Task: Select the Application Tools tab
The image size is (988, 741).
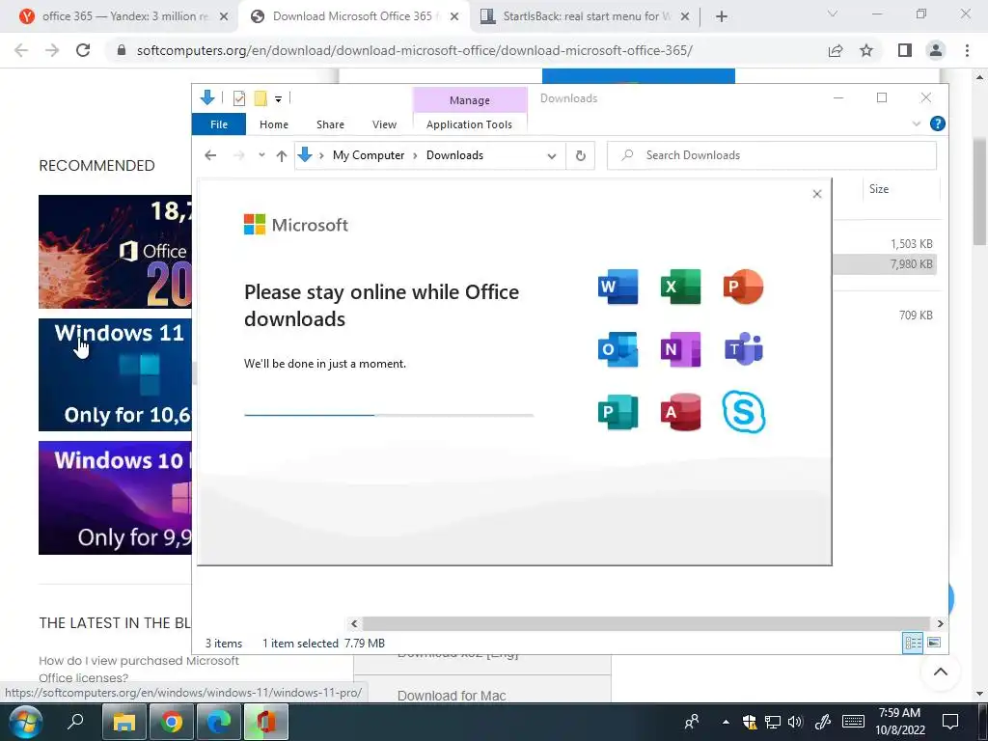Action: pyautogui.click(x=470, y=124)
